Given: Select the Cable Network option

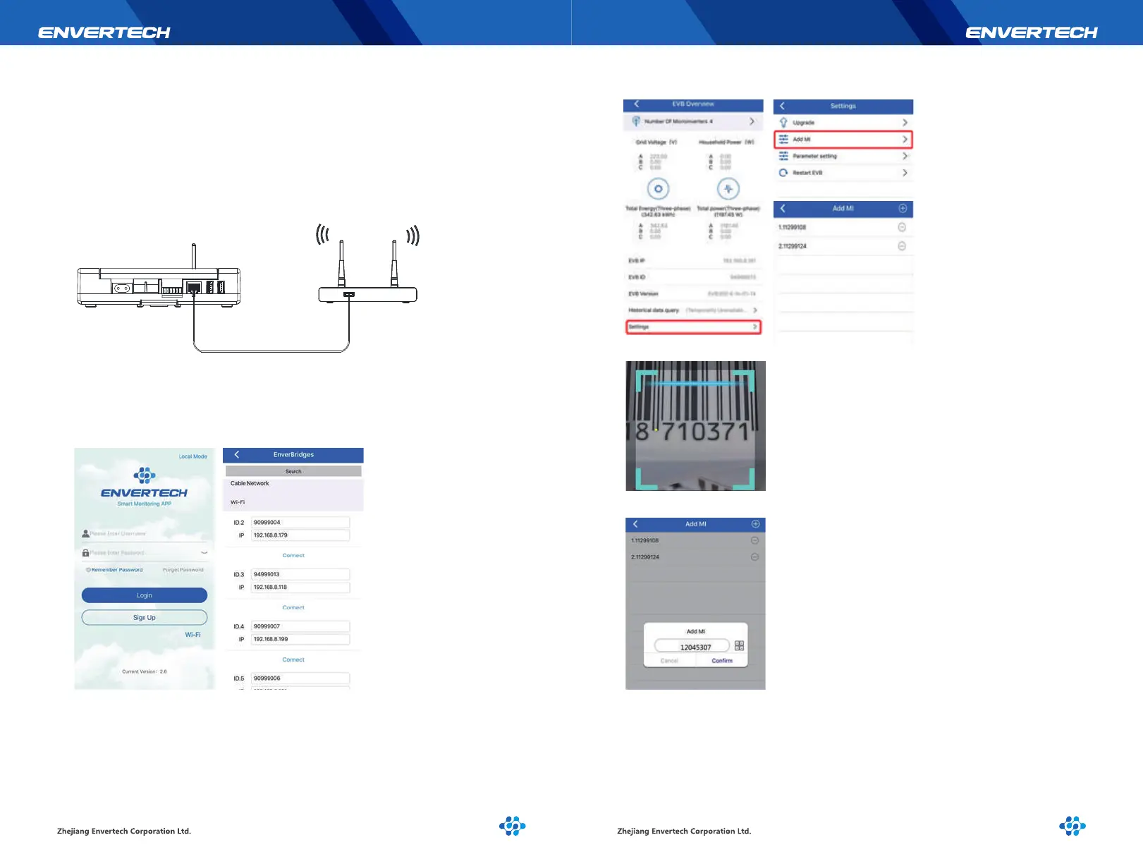Looking at the screenshot, I should click(250, 484).
